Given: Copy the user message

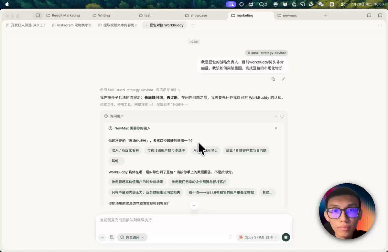Looking at the screenshot, I should (x=273, y=79).
